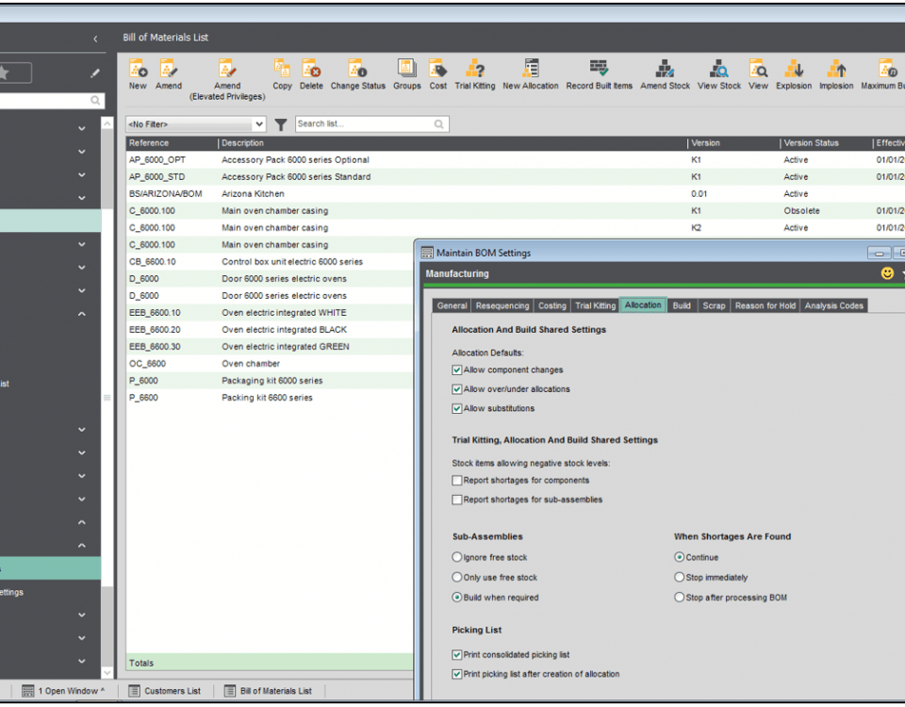This screenshot has height=707, width=905.
Task: Select the EEB_6600.20 Oven electric integrated BLACK row
Action: [x=270, y=330]
